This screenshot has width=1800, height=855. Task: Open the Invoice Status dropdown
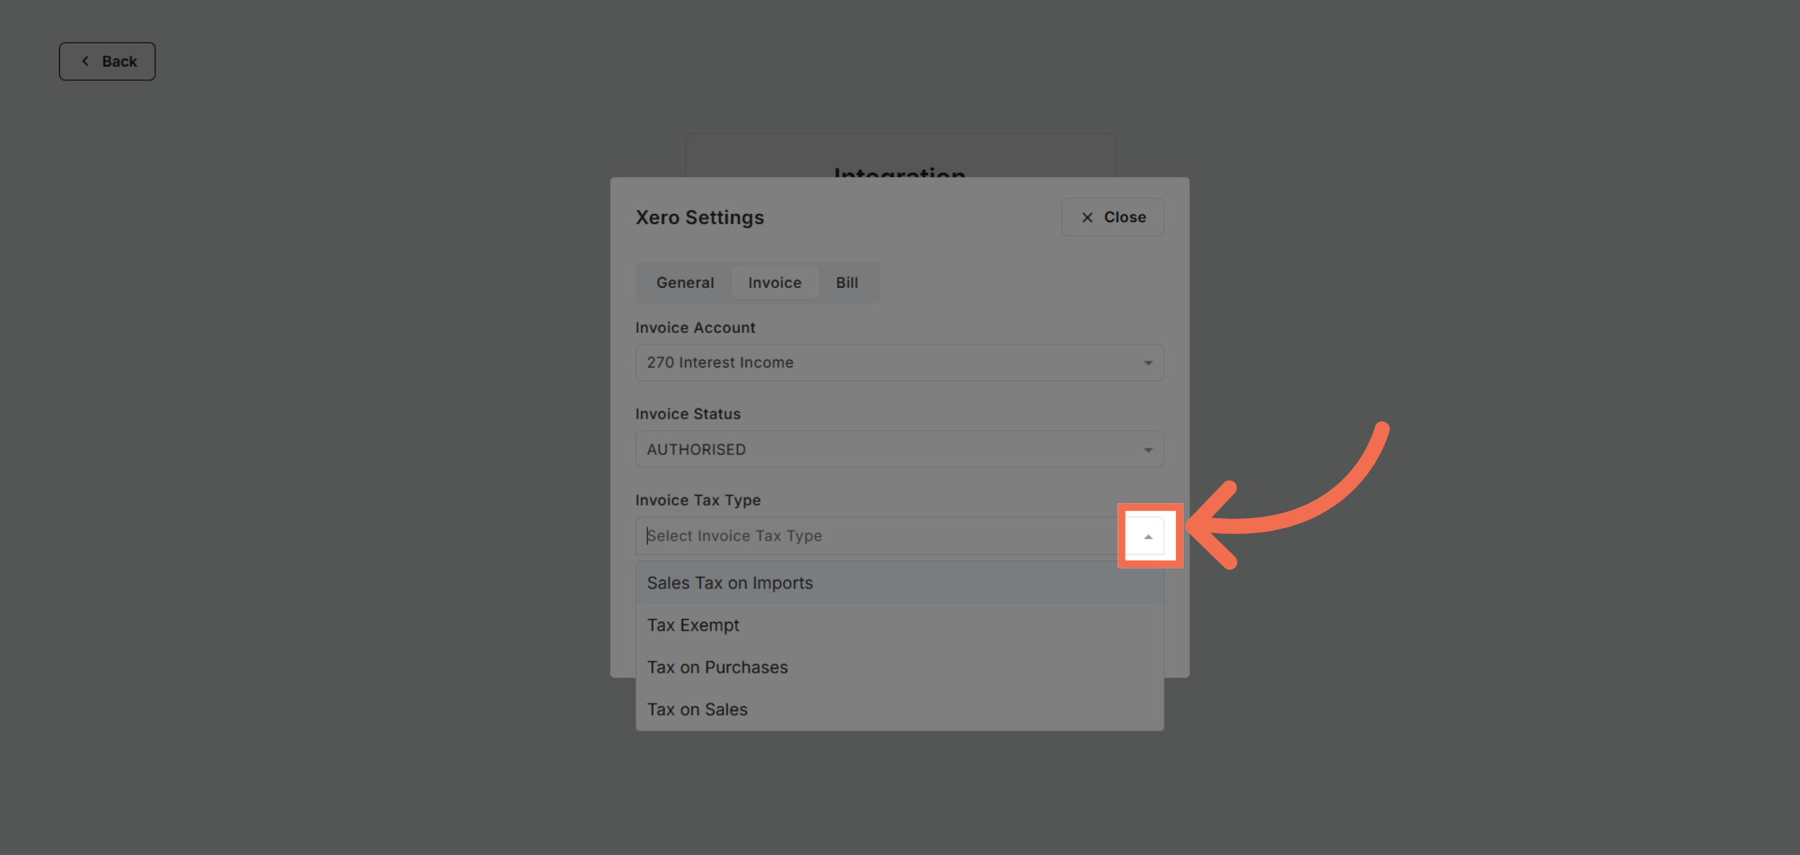click(900, 449)
